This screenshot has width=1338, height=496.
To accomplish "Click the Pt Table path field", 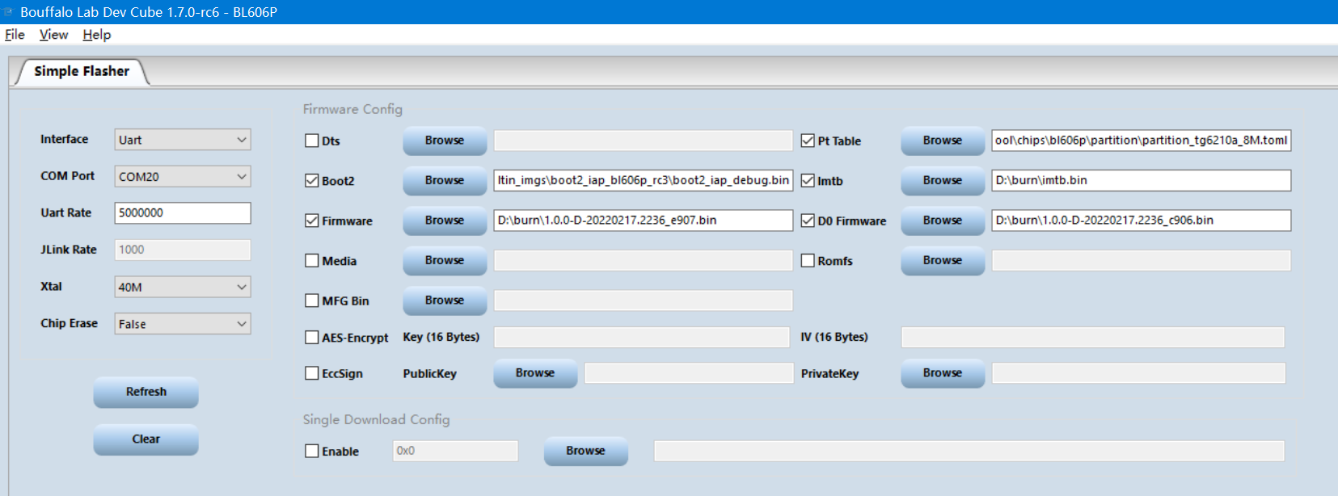I will (1142, 141).
